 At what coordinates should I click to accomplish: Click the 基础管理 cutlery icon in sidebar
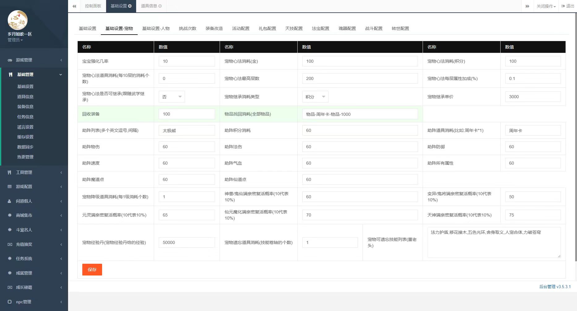11,74
